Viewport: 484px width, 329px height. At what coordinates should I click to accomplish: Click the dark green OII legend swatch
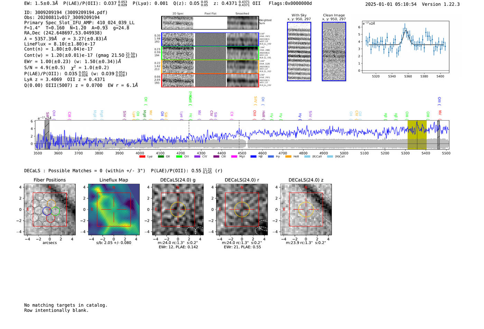[160, 157]
